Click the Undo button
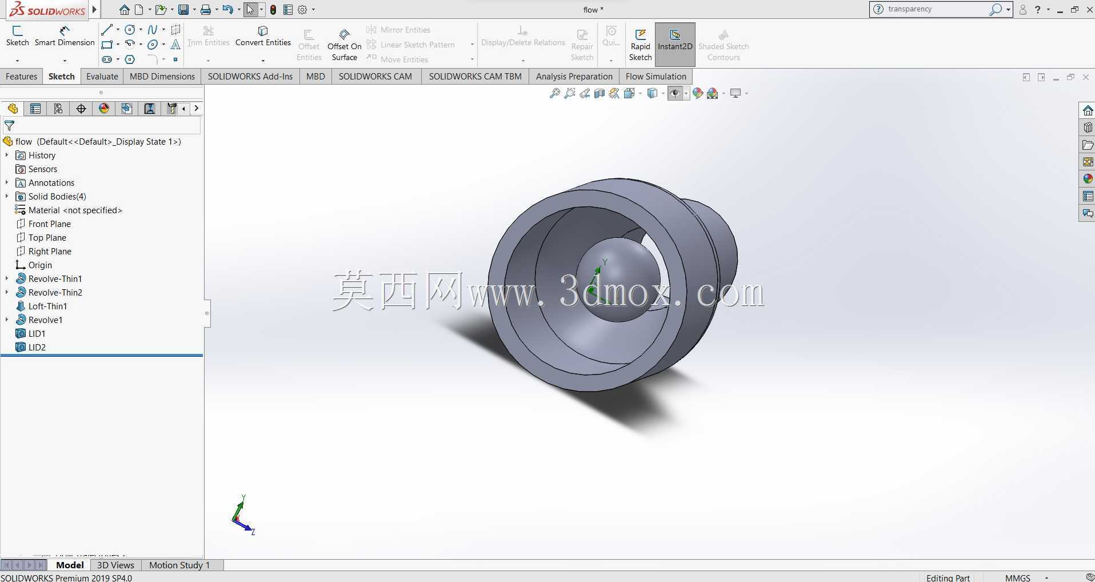The image size is (1095, 582). pos(227,10)
